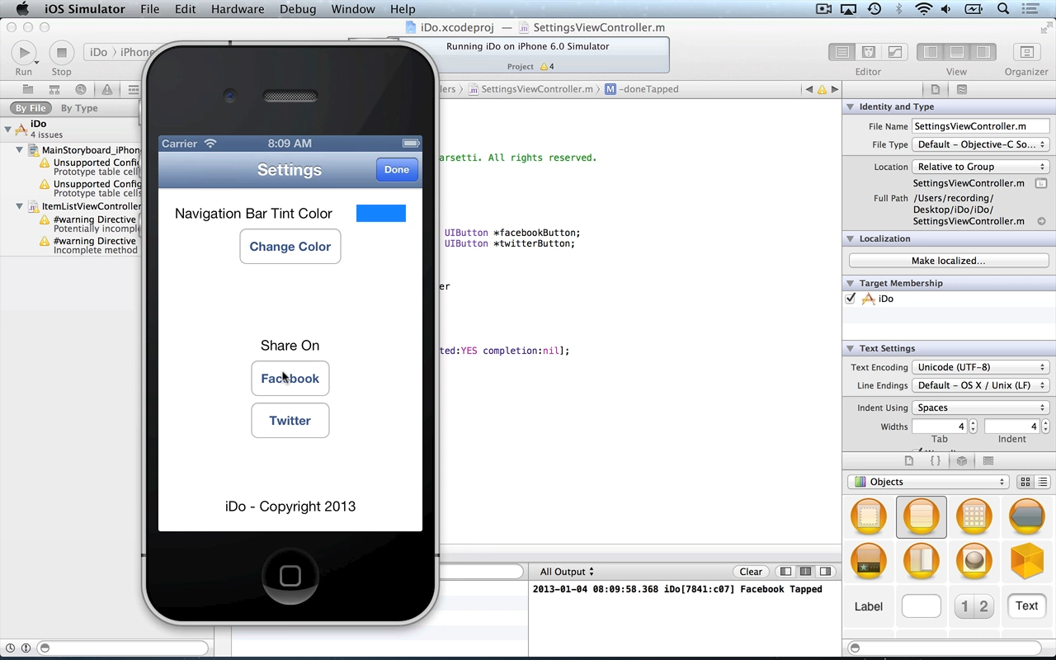This screenshot has width=1056, height=660.
Task: Select the Tab Bar Controller object
Action: tap(869, 562)
